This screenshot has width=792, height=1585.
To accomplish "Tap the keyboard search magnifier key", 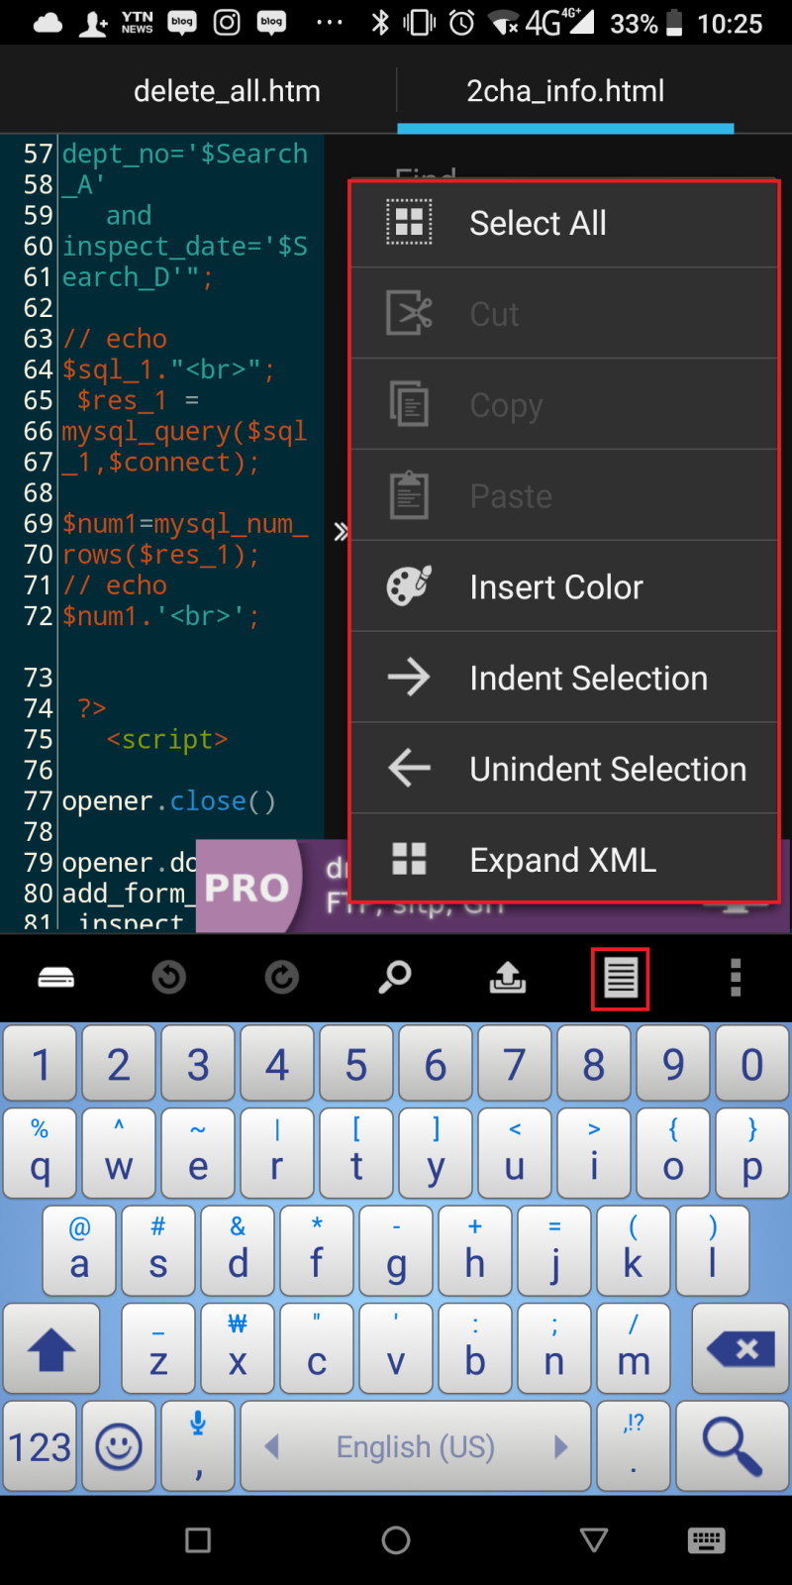I will click(x=733, y=1446).
